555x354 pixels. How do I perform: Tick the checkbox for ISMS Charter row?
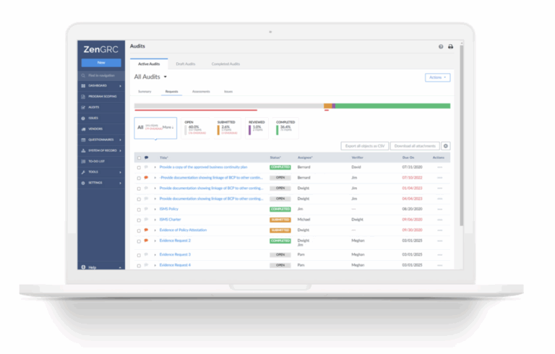(139, 220)
